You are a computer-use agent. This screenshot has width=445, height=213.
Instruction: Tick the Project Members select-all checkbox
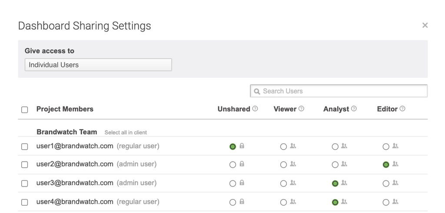tap(25, 110)
